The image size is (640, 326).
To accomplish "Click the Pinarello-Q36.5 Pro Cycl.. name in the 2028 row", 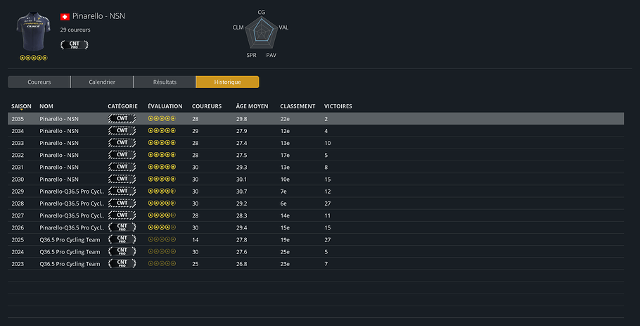I will click(x=72, y=203).
